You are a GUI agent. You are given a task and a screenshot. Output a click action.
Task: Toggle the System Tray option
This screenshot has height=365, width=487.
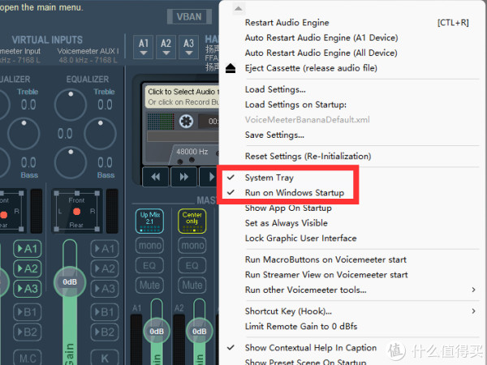[x=269, y=178]
